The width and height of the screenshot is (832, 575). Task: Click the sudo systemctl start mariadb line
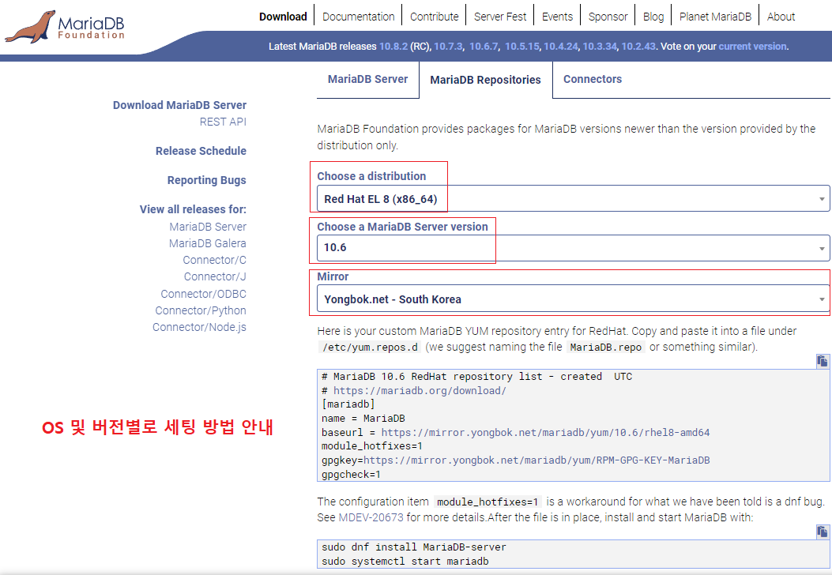point(405,562)
